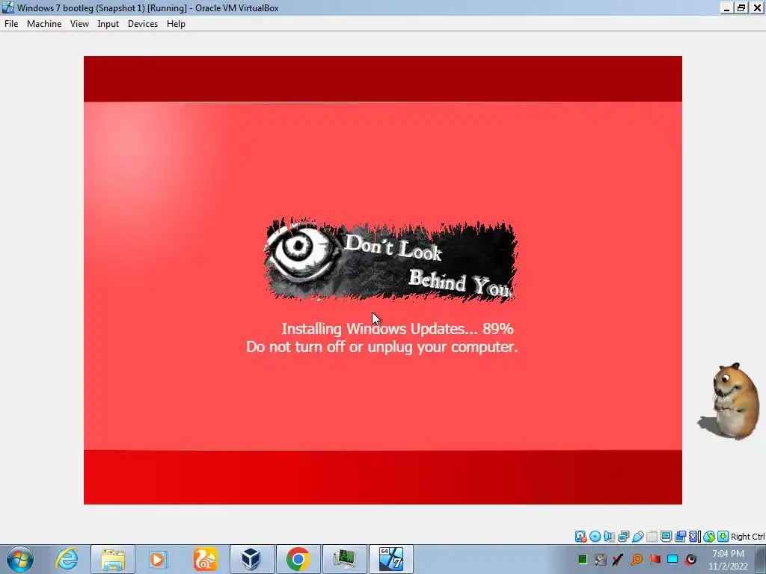766x574 pixels.
Task: Click the Installing Windows Updates 89% text
Action: pos(397,329)
